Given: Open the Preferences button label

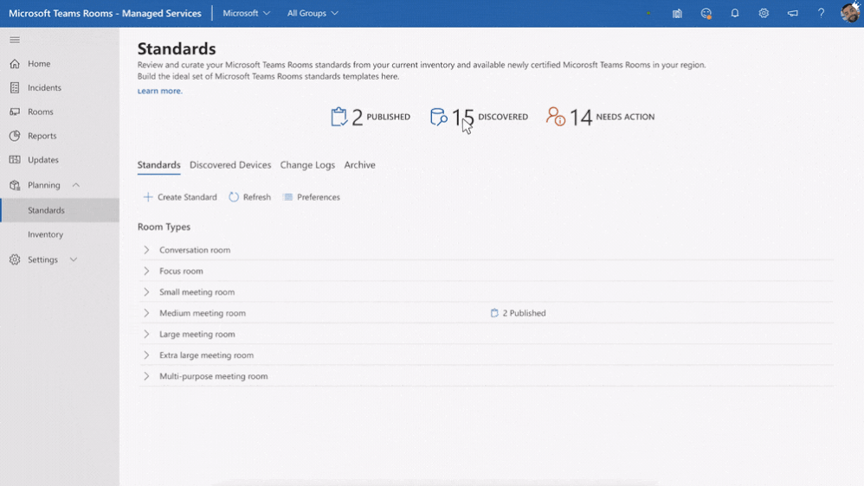Looking at the screenshot, I should point(319,197).
